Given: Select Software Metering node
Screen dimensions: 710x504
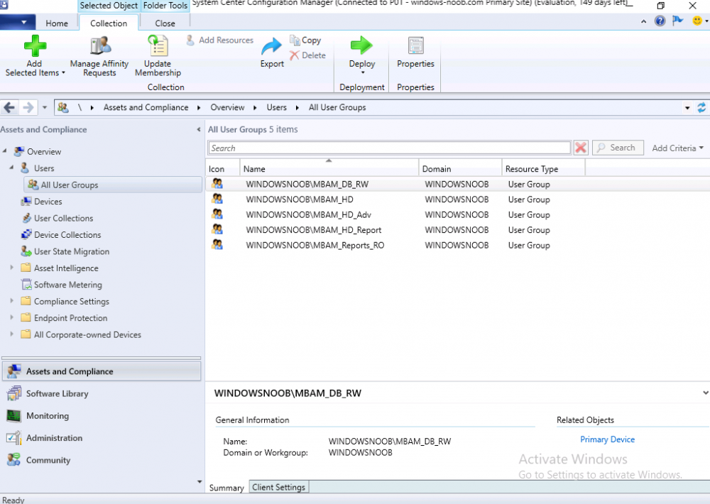Looking at the screenshot, I should tap(68, 285).
